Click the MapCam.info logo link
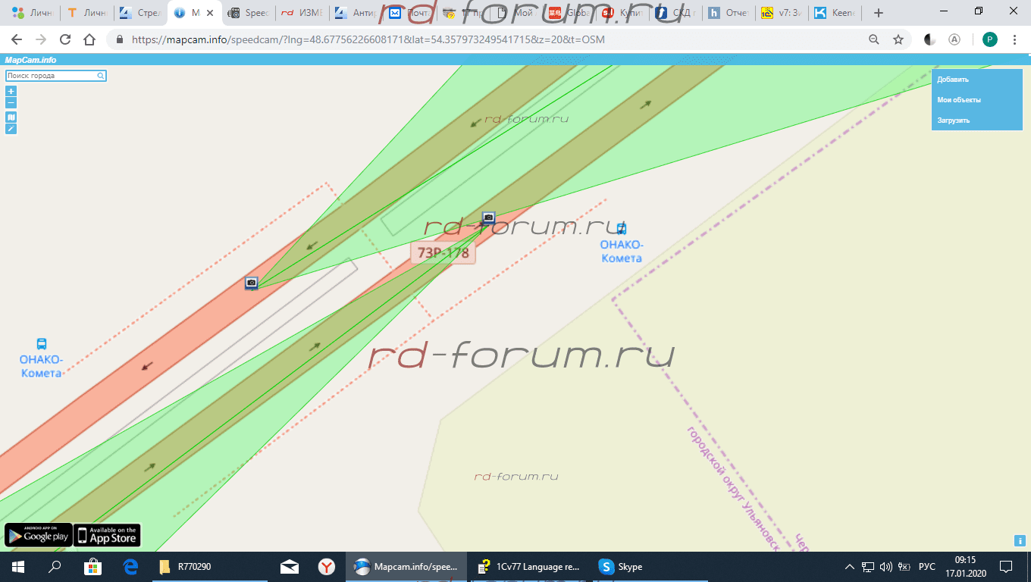 click(30, 60)
